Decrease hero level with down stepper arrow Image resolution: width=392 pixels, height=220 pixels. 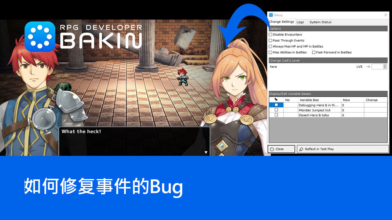[x=385, y=68]
